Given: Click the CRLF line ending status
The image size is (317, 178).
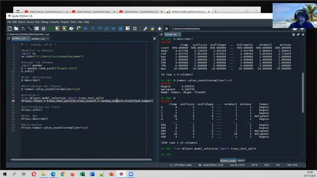Looking at the screenshot, I should point(266,165).
